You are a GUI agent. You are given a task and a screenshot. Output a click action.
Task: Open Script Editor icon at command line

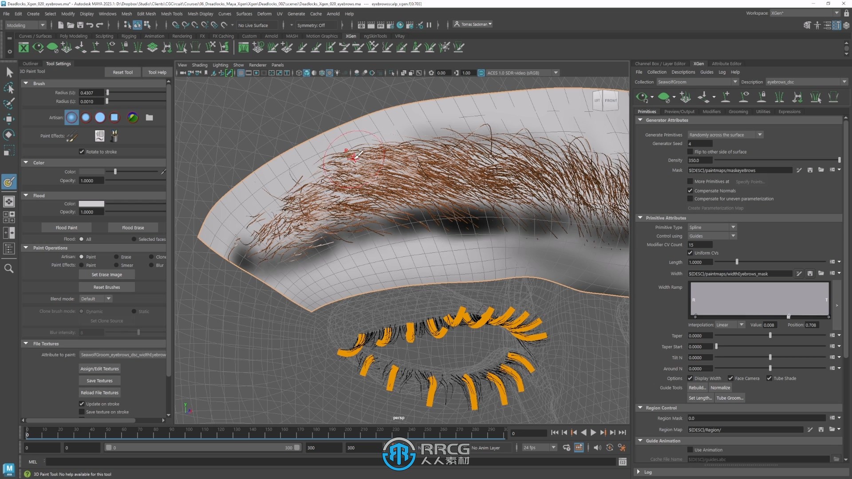point(623,462)
